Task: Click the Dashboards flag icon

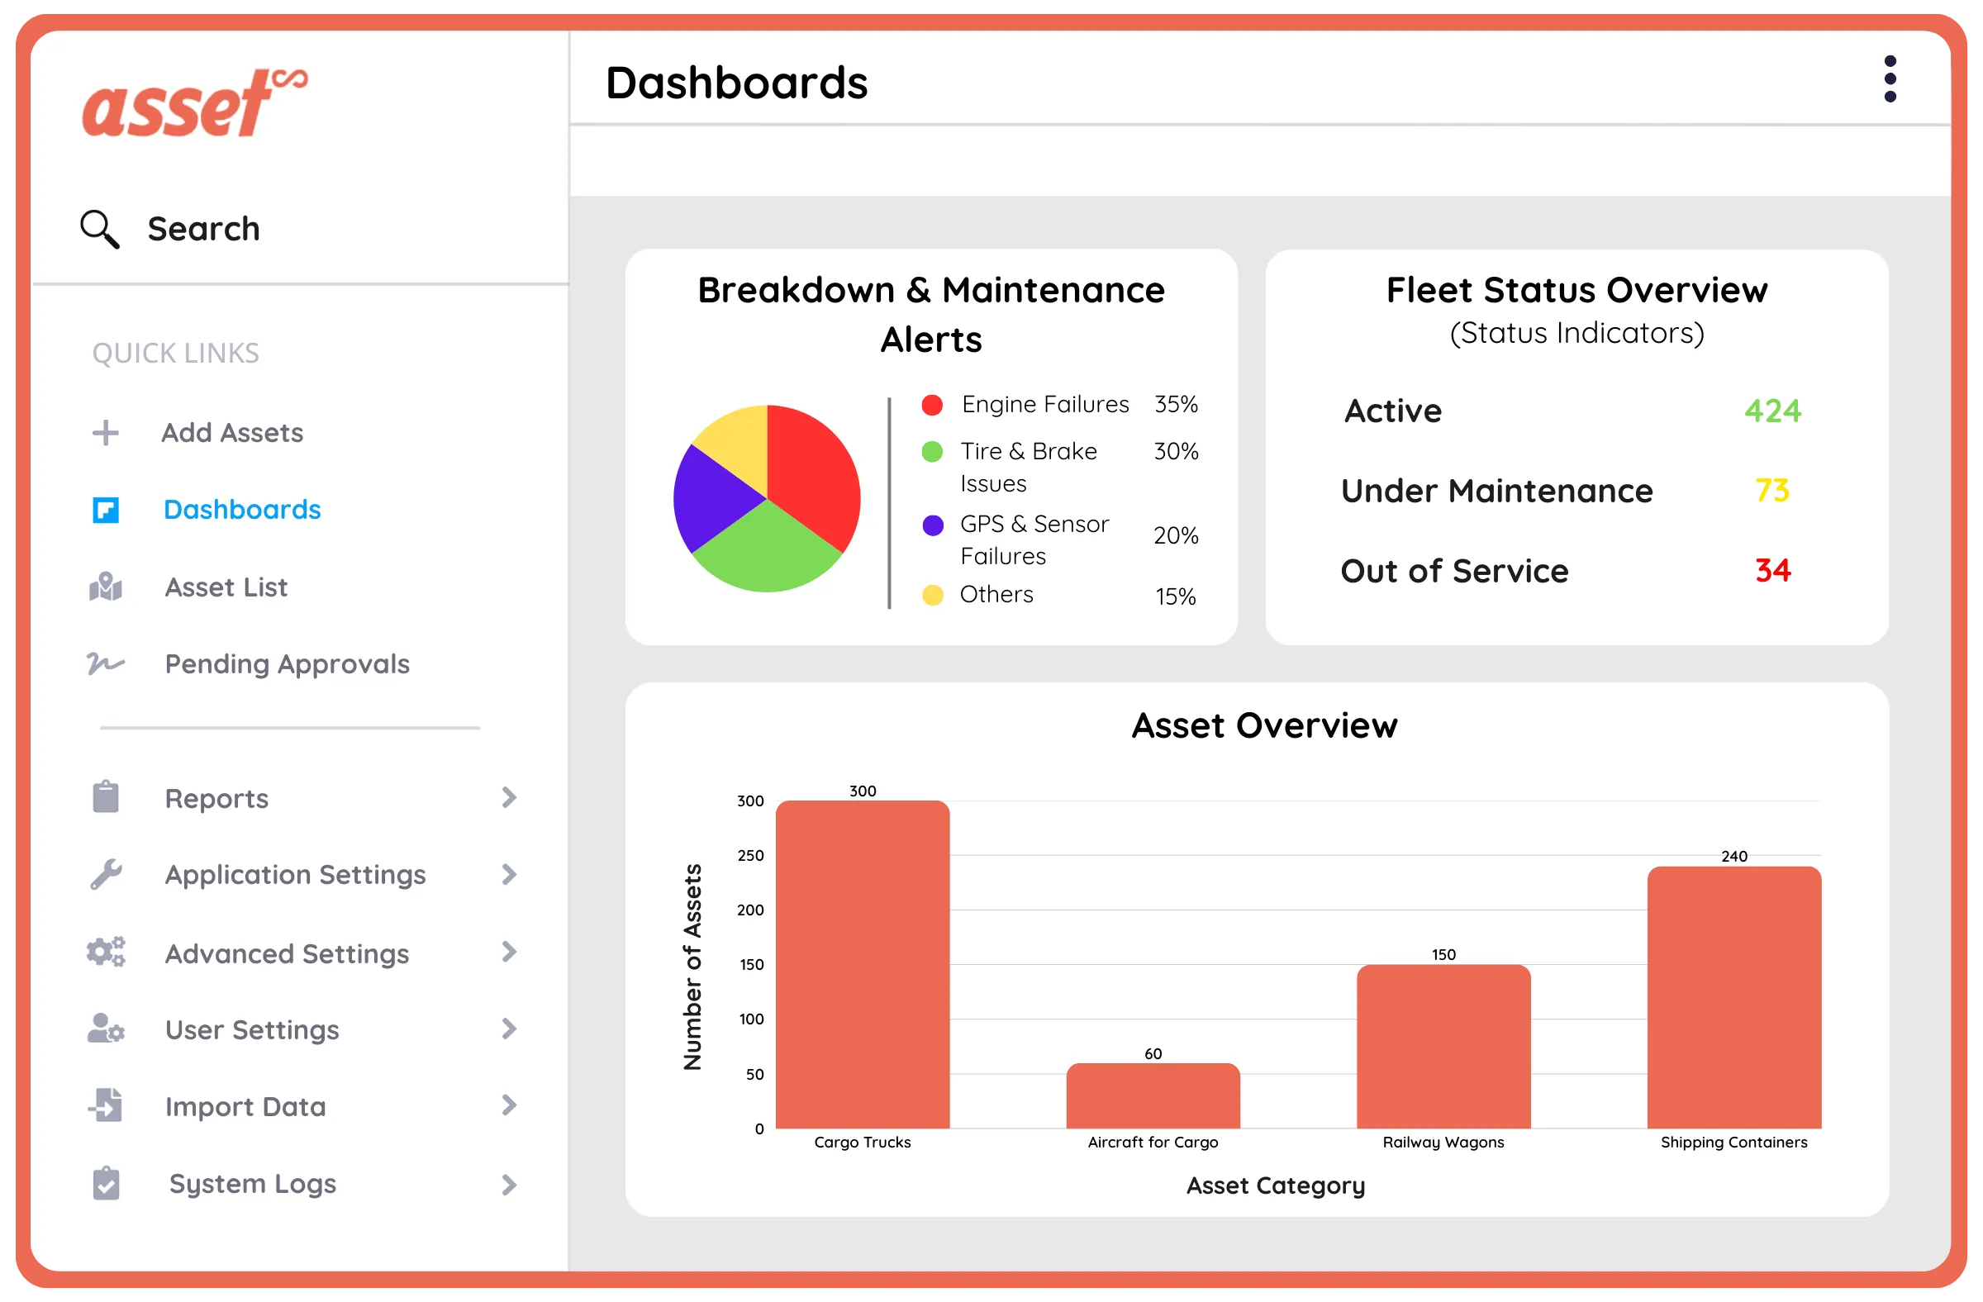Action: coord(105,510)
